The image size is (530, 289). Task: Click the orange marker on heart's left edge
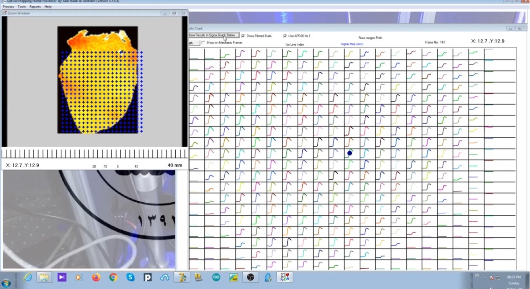pos(60,76)
